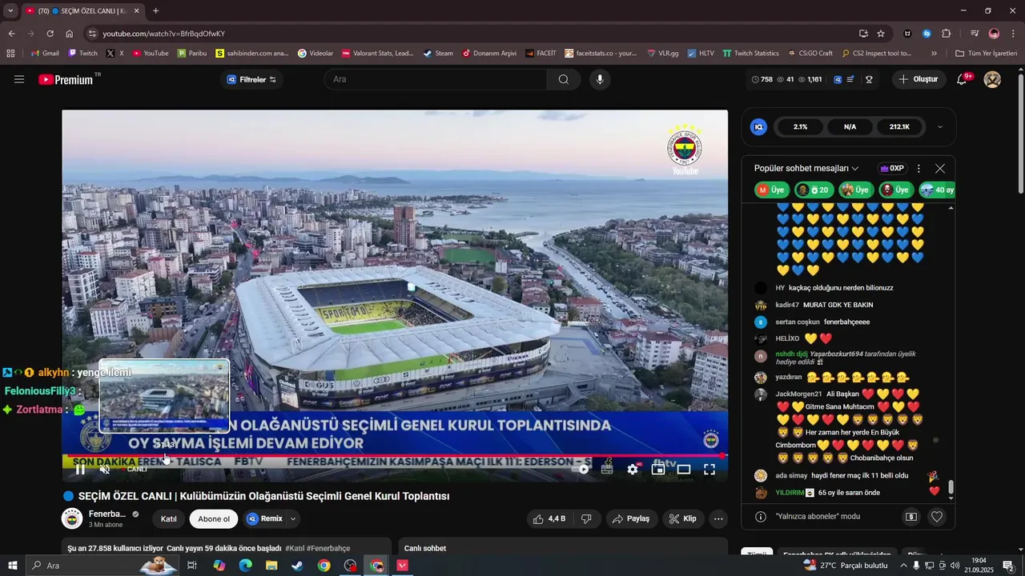Click the vidIQ list icon next to the IQ logo
The height and width of the screenshot is (576, 1025).
coord(850,79)
